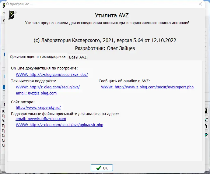Click the Утилита AVZ heading

click(112, 15)
